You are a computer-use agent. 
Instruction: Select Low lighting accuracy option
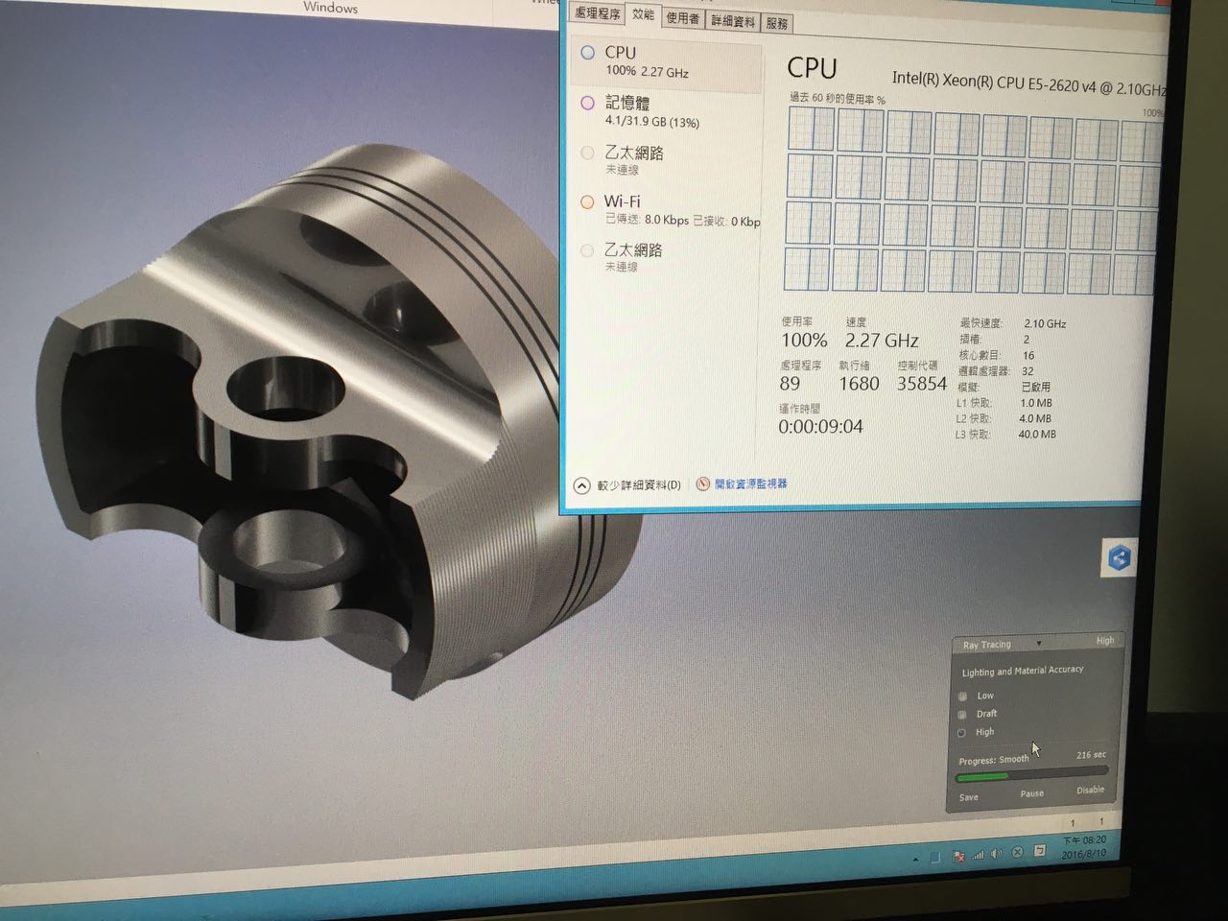(962, 697)
